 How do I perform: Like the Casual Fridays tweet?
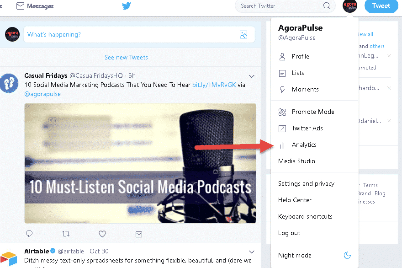[102, 234]
